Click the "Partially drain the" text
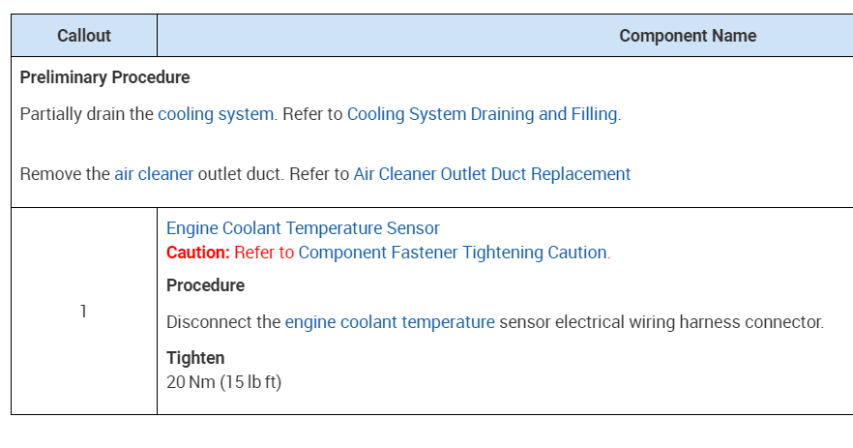The width and height of the screenshot is (853, 448). (87, 114)
